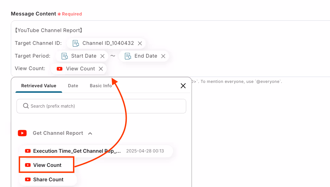Open the Basic Info tab
Viewport: 330px width, 187px height.
(101, 86)
